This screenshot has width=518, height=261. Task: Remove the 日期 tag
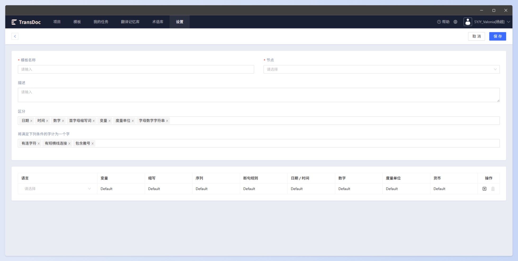coord(31,121)
